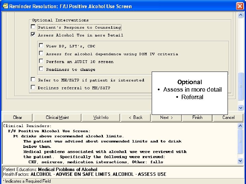Click down arrow of Clinical Reminders text scrollbar
246x184 pixels.
pos(240,161)
